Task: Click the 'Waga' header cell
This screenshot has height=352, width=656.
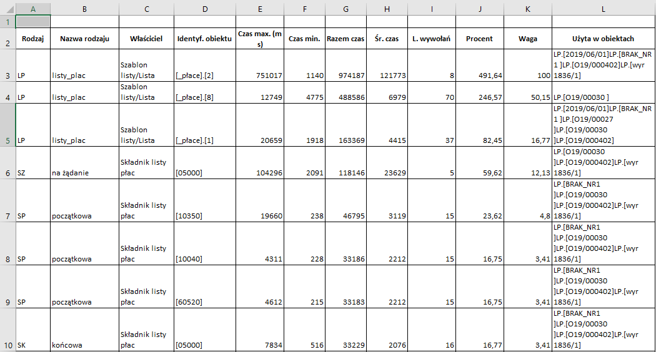Action: pyautogui.click(x=528, y=39)
